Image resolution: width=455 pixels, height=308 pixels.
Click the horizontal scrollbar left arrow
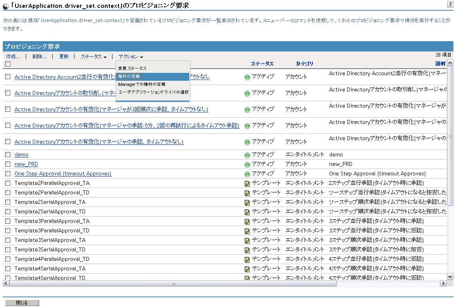point(6,283)
